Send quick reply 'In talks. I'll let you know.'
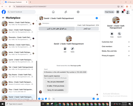 coord(56,86)
